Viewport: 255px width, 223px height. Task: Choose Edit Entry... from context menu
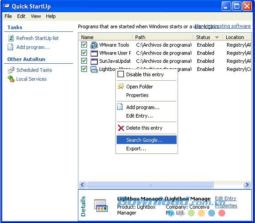coord(147,116)
